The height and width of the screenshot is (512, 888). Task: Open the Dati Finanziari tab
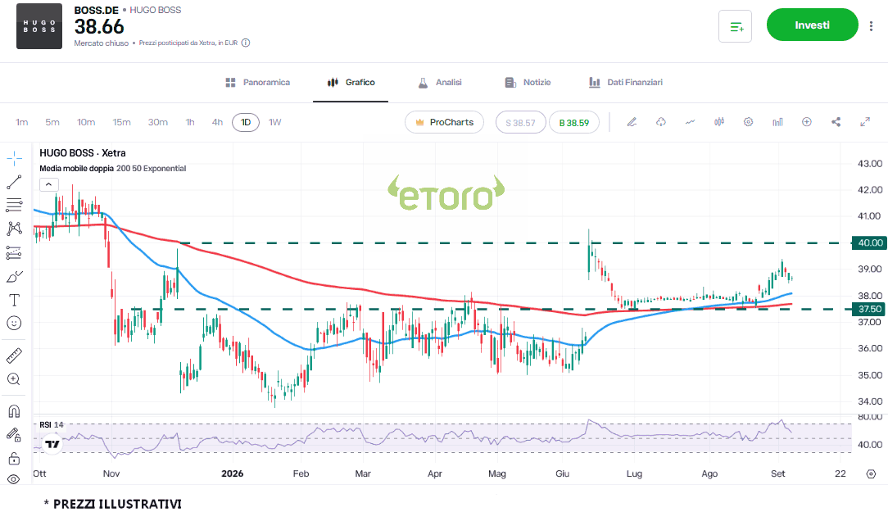tap(626, 83)
